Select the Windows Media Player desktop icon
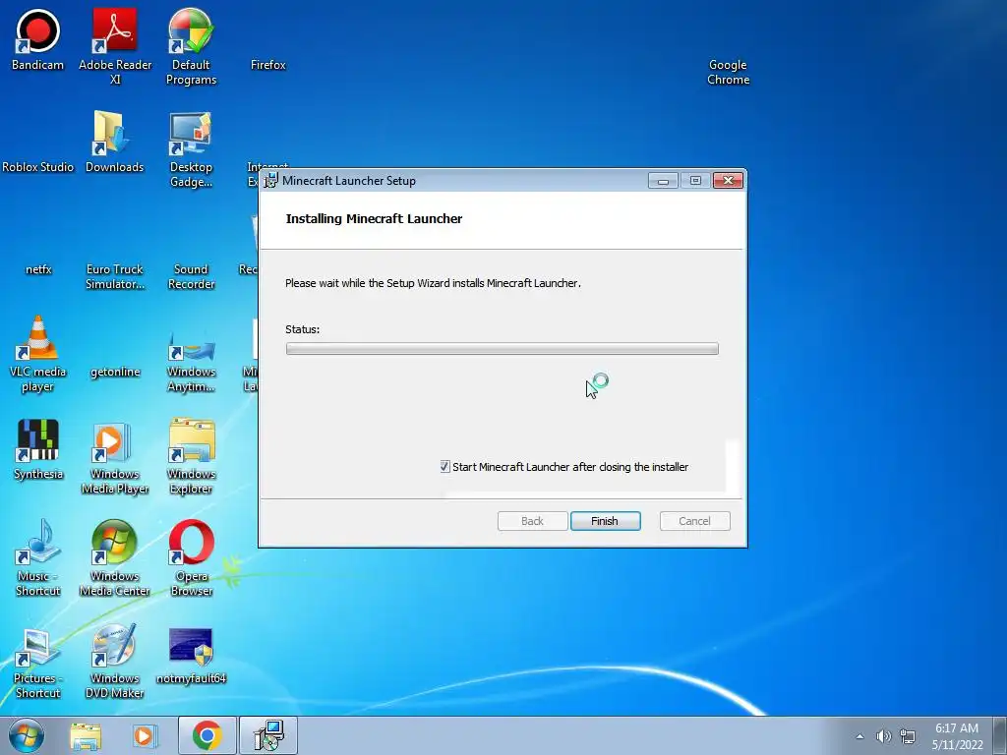 [115, 457]
